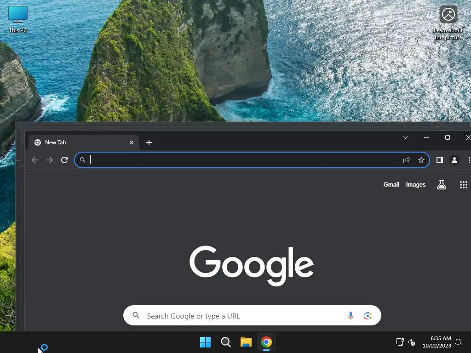Click the Google logo
Image resolution: width=471 pixels, height=353 pixels.
252,266
